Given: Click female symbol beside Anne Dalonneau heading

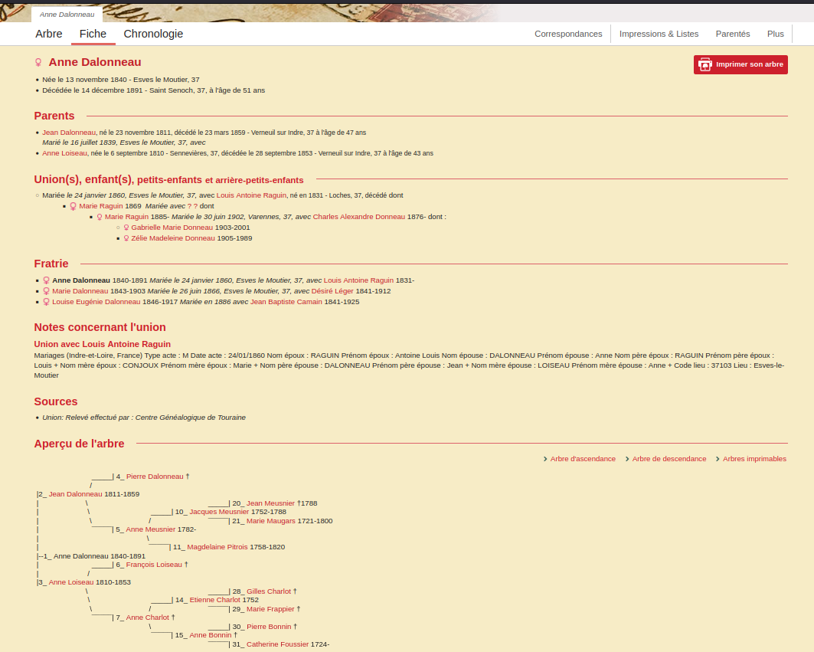Looking at the screenshot, I should pyautogui.click(x=38, y=63).
